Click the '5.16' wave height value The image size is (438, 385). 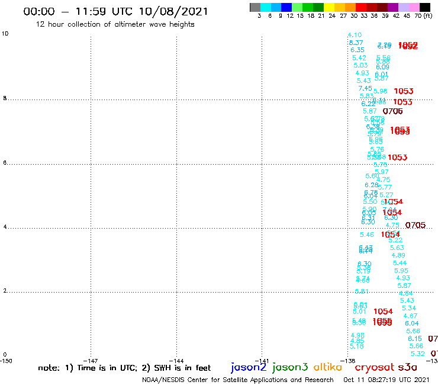[x=357, y=346]
